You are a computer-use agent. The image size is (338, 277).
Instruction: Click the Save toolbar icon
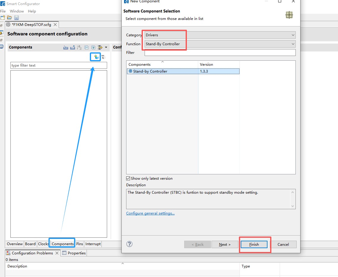tap(16, 18)
